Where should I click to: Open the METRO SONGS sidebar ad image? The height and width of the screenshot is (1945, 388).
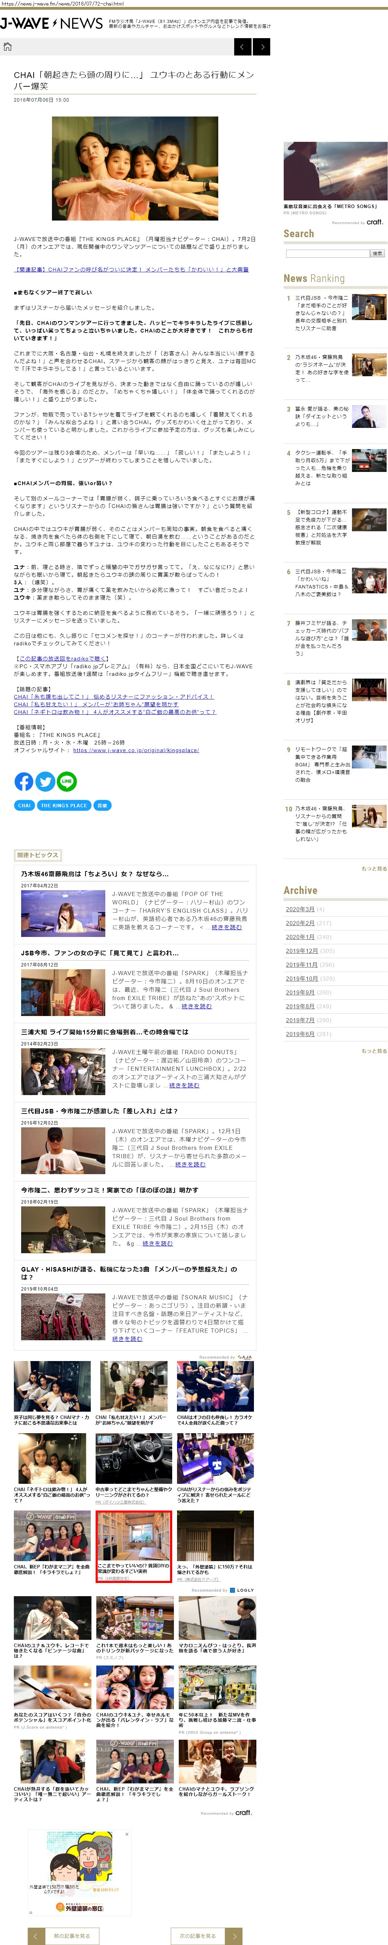point(335,171)
